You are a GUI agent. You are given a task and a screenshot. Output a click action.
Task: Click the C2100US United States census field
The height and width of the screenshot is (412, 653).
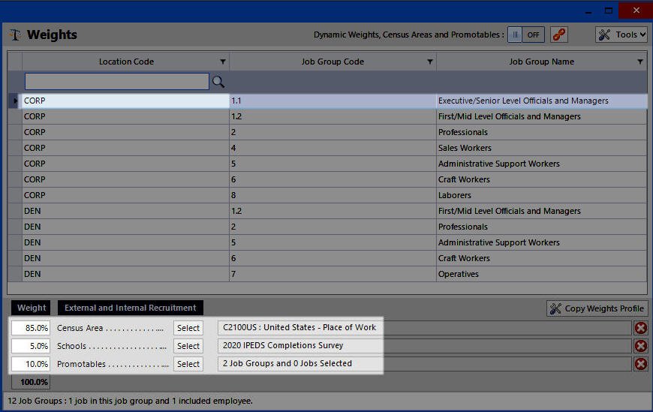424,328
